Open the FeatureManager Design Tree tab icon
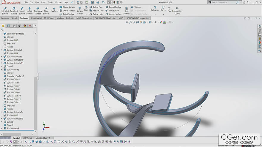 3,26
